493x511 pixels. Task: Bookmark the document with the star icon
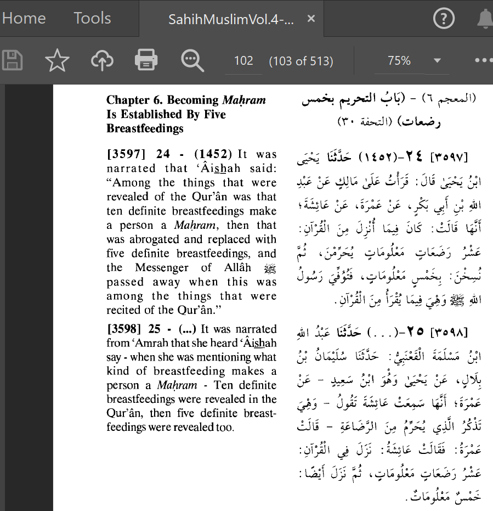(x=57, y=60)
